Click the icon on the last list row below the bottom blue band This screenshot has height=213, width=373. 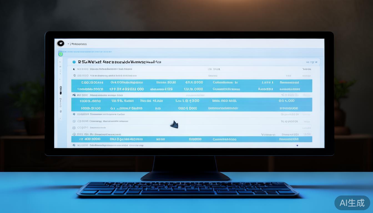[x=74, y=145]
